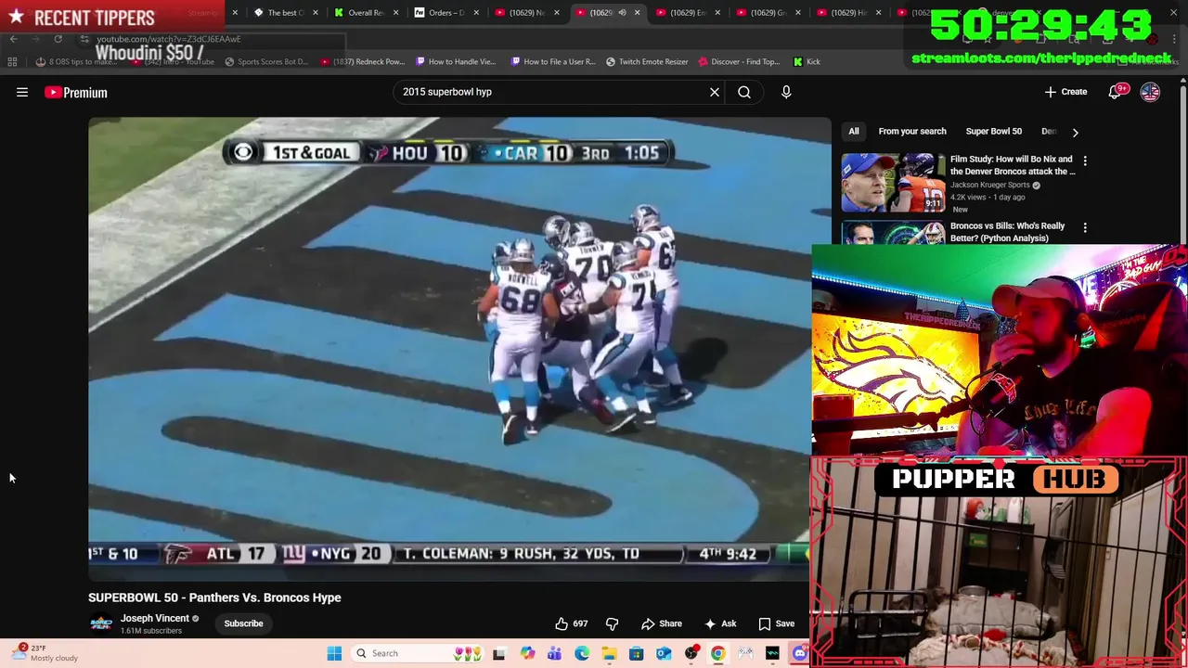Show more filter chips with right arrow

pos(1075,132)
